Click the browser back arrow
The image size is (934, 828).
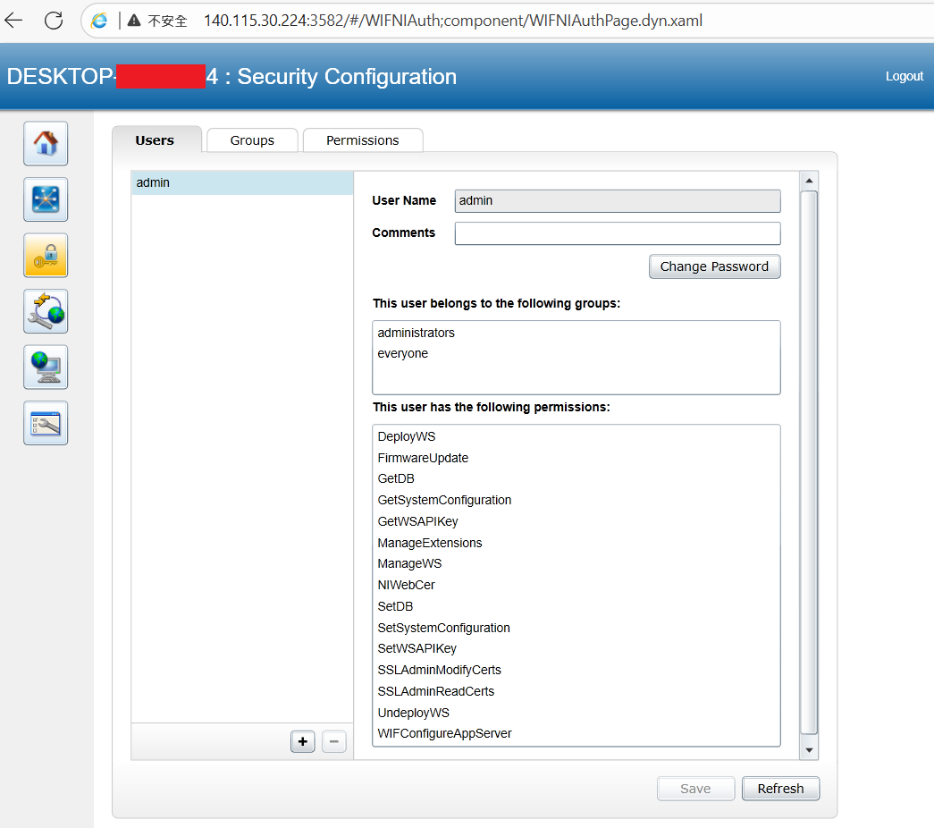click(13, 21)
